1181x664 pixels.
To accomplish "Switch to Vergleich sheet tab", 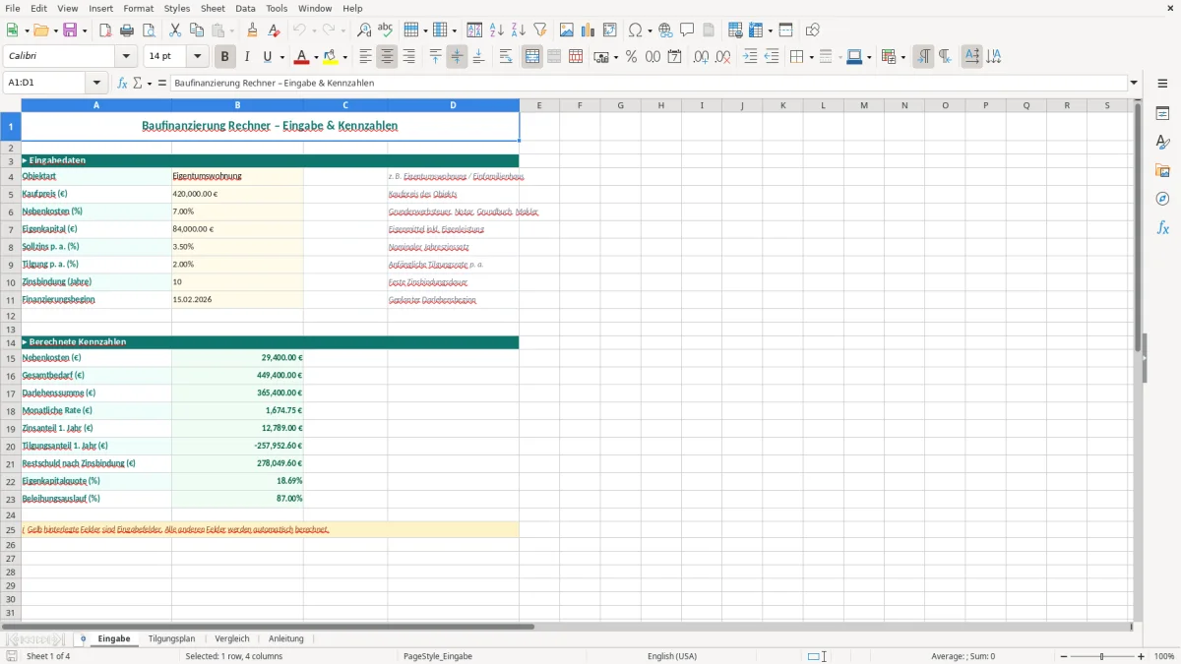I will click(x=232, y=638).
